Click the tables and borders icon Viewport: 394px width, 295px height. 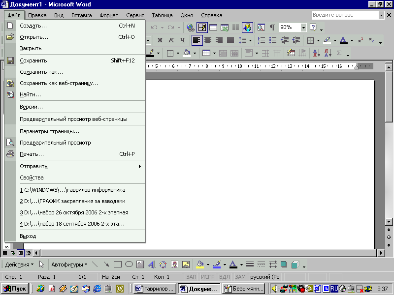[202, 28]
